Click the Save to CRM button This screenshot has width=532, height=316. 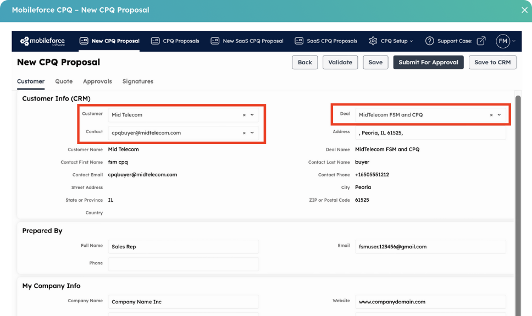tap(492, 63)
